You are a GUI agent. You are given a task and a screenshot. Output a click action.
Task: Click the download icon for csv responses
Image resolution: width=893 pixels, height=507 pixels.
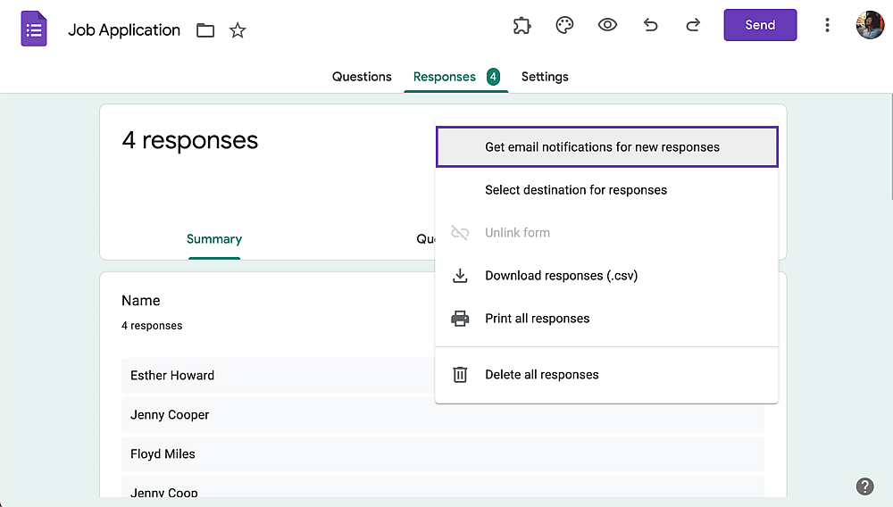pyautogui.click(x=460, y=276)
